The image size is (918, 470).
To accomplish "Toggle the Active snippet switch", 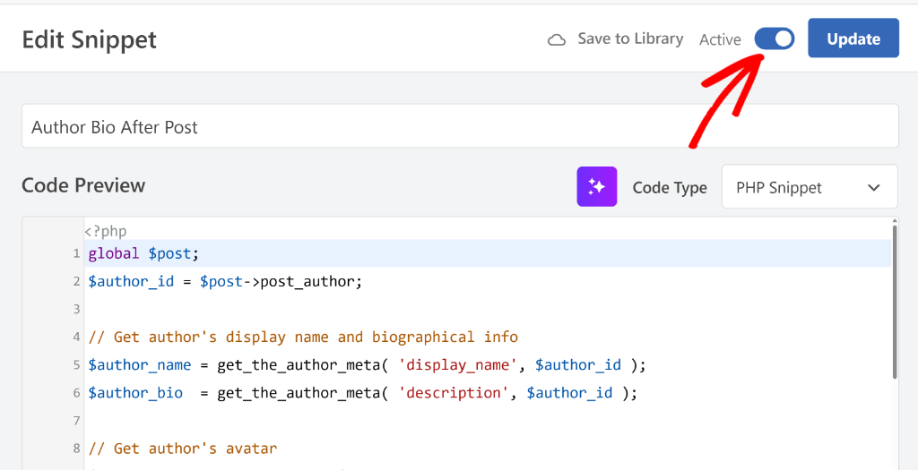I will pos(774,38).
